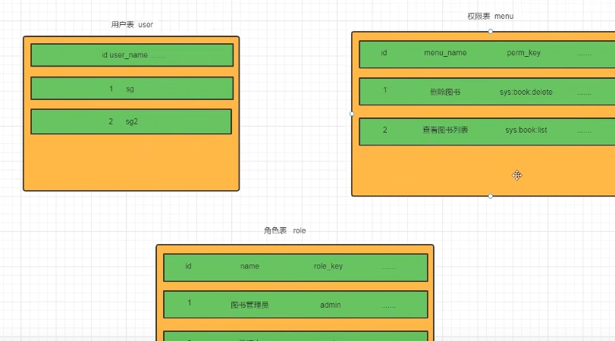This screenshot has width=615, height=341.
Task: Click the bottom resize handle of menu table
Action: 491,196
